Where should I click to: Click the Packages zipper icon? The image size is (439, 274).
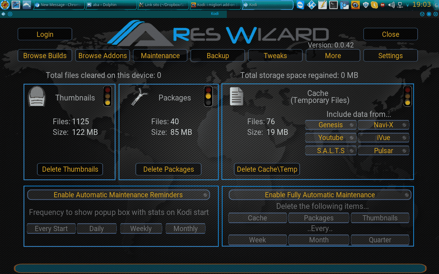pos(139,97)
